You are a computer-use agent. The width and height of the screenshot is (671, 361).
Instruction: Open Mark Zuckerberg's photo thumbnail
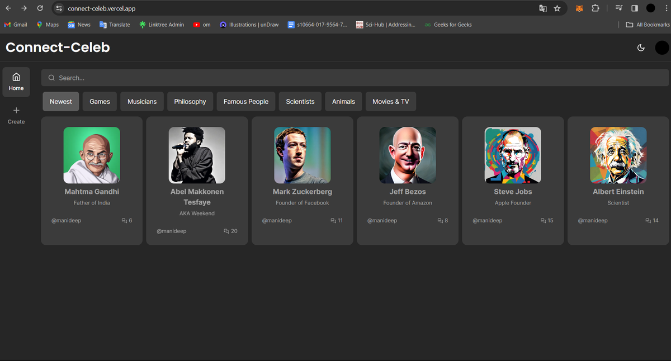coord(303,155)
